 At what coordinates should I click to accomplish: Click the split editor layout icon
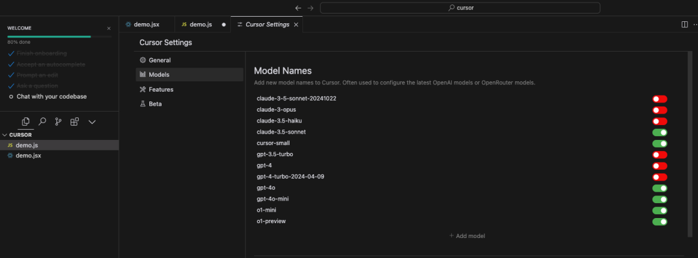(684, 25)
